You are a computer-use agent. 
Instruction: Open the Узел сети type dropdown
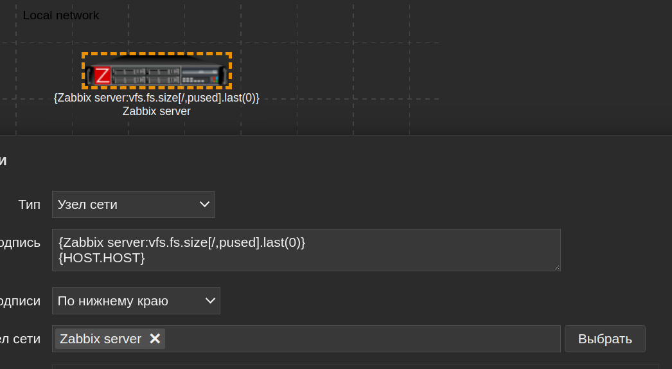coord(133,204)
